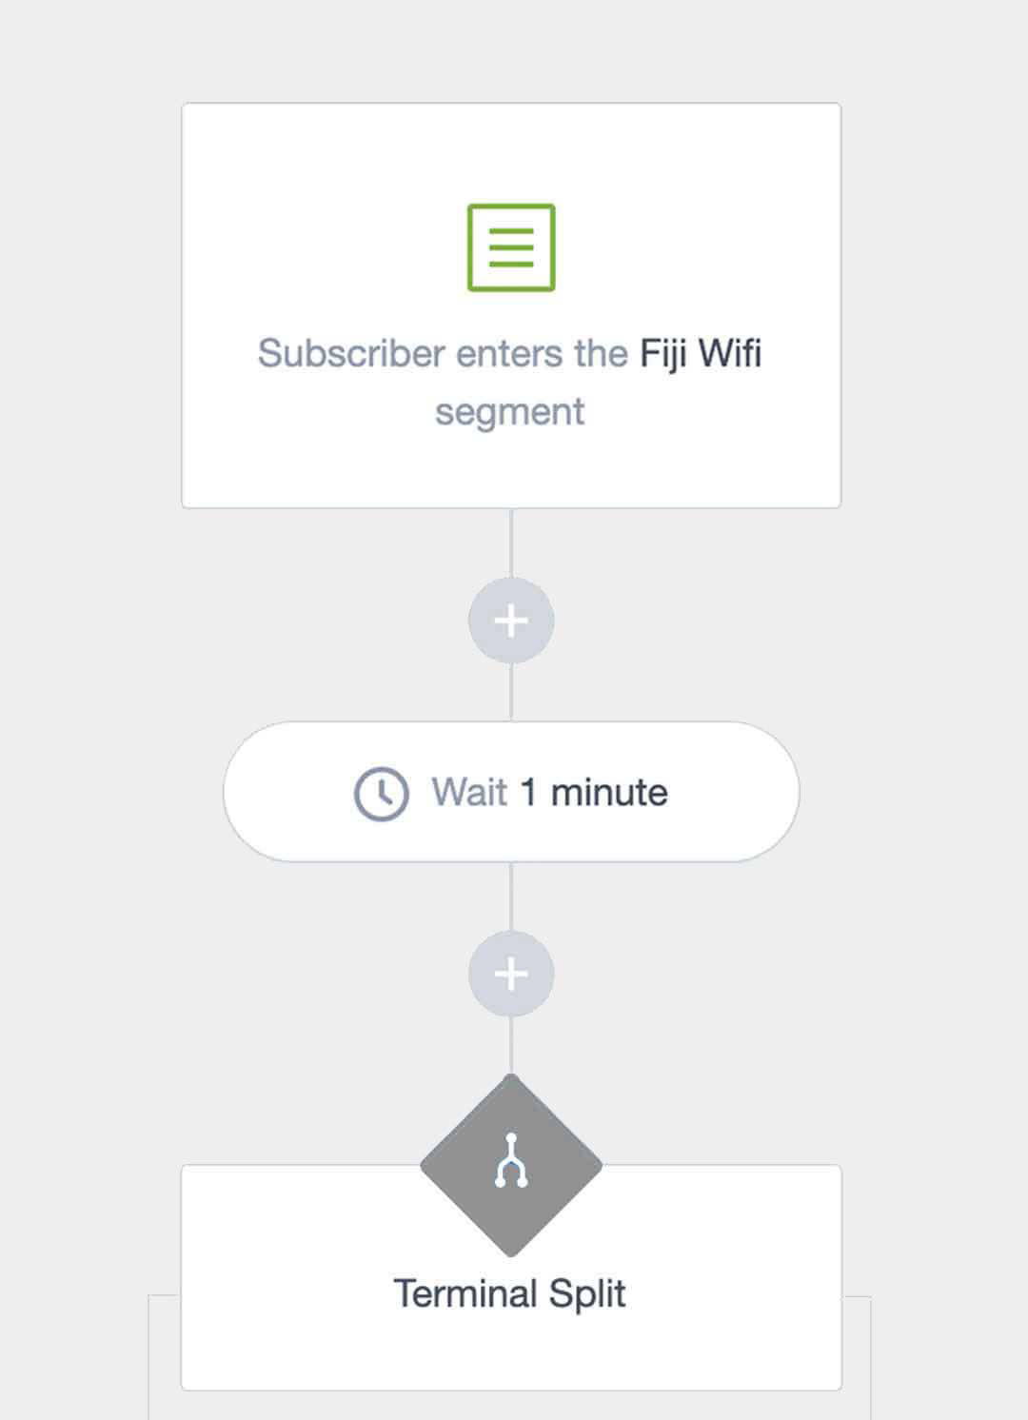Click the "Subscriber enters the" trigger text

[x=443, y=353]
